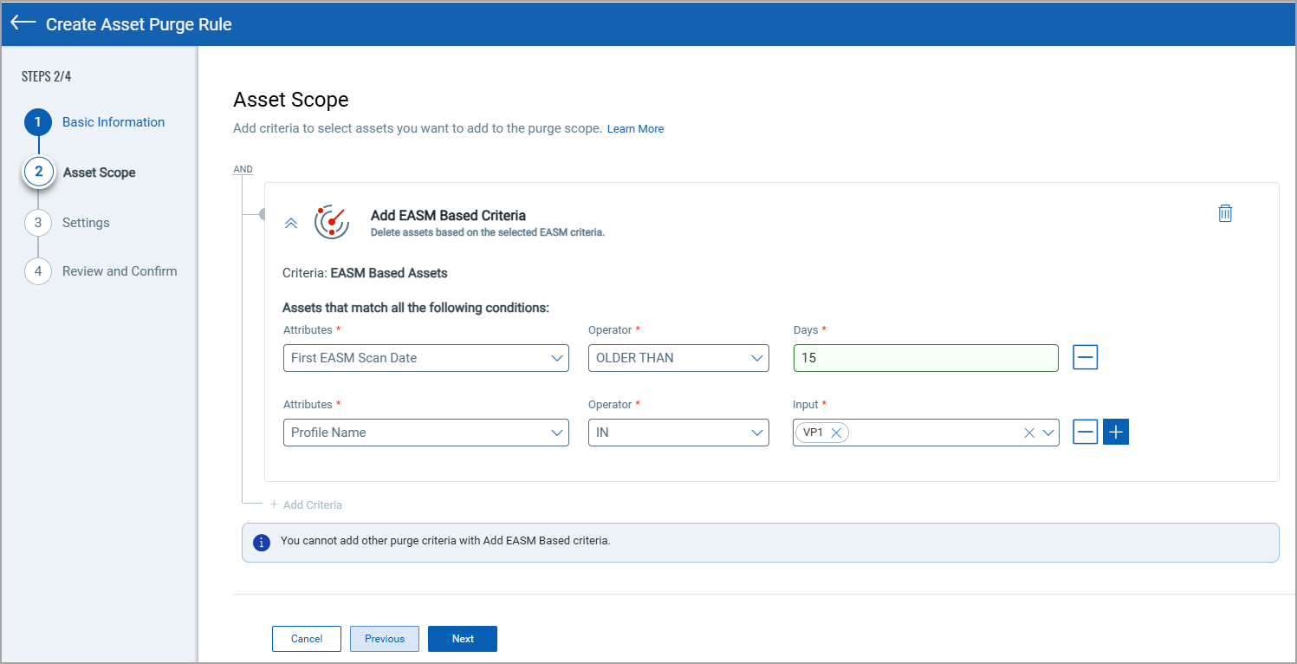
Task: Remove the VP1 tag from the Input field
Action: (835, 432)
